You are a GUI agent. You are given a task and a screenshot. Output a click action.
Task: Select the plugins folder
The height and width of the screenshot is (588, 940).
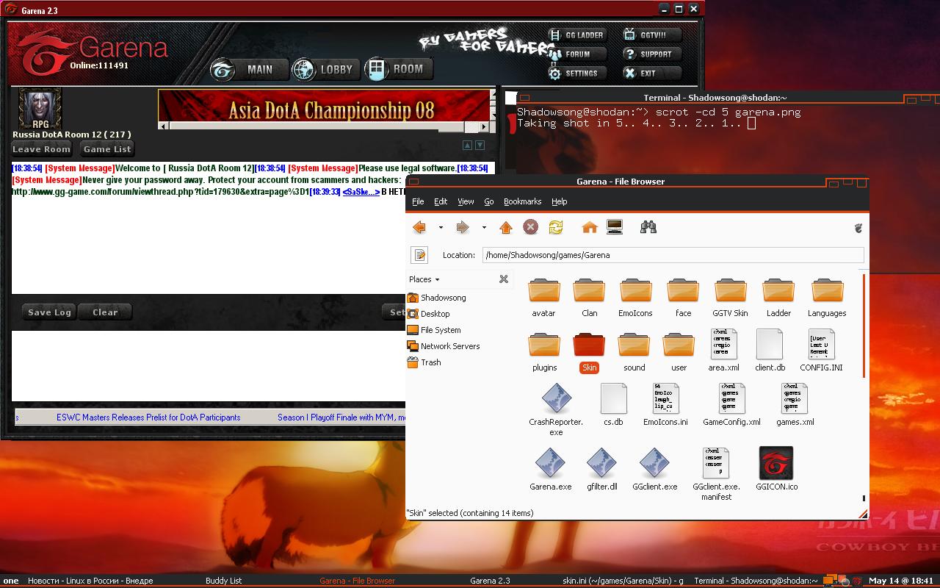(544, 352)
